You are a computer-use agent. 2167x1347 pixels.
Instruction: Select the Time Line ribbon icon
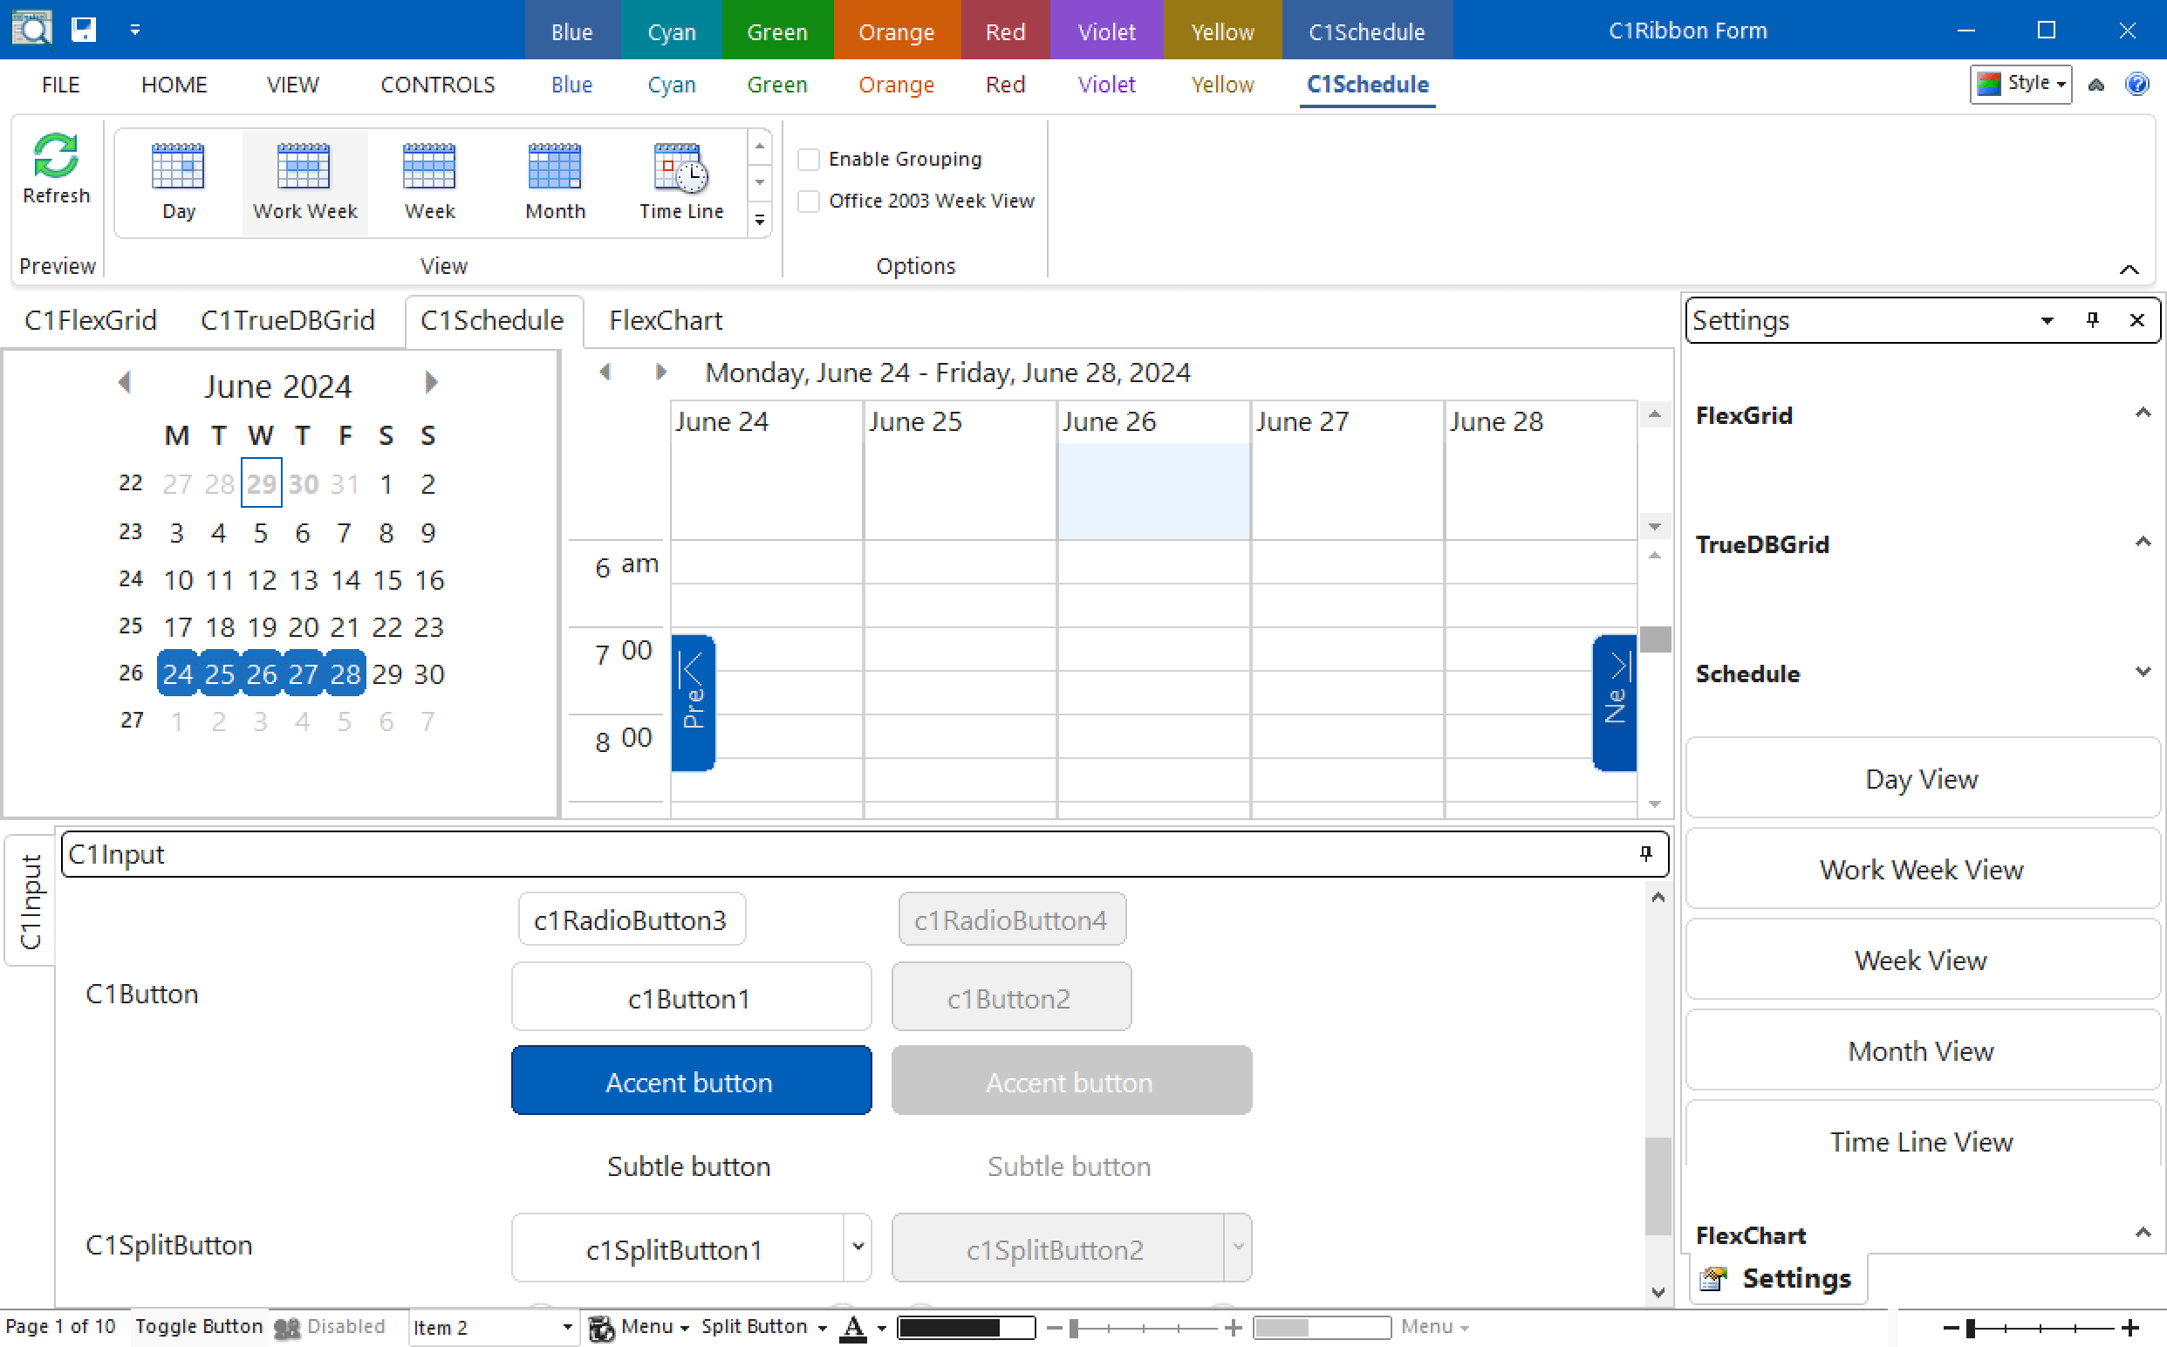point(681,168)
